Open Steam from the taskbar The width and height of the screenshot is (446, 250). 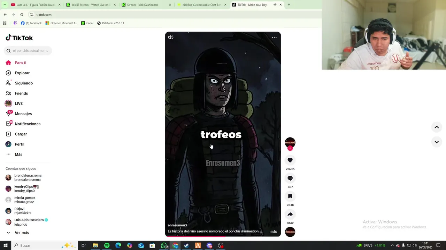point(186,245)
